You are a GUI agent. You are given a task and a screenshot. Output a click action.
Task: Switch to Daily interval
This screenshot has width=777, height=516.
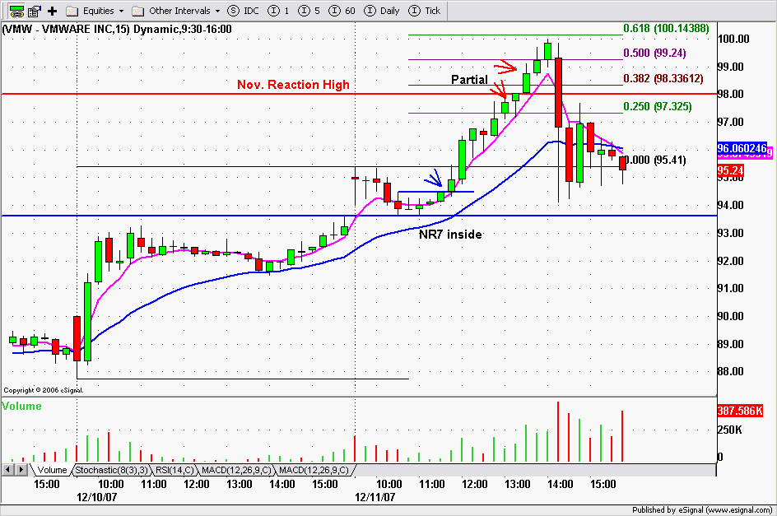pos(382,11)
